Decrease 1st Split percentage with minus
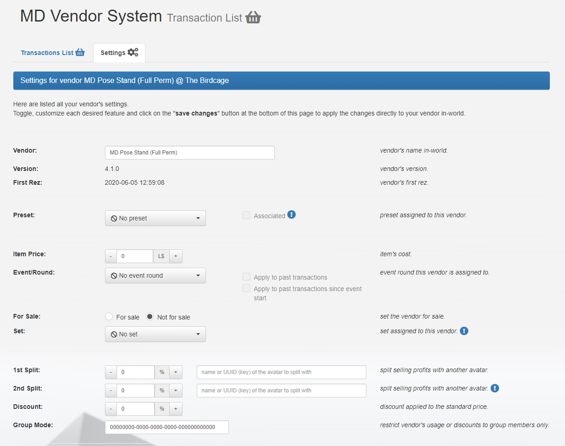 [111, 372]
